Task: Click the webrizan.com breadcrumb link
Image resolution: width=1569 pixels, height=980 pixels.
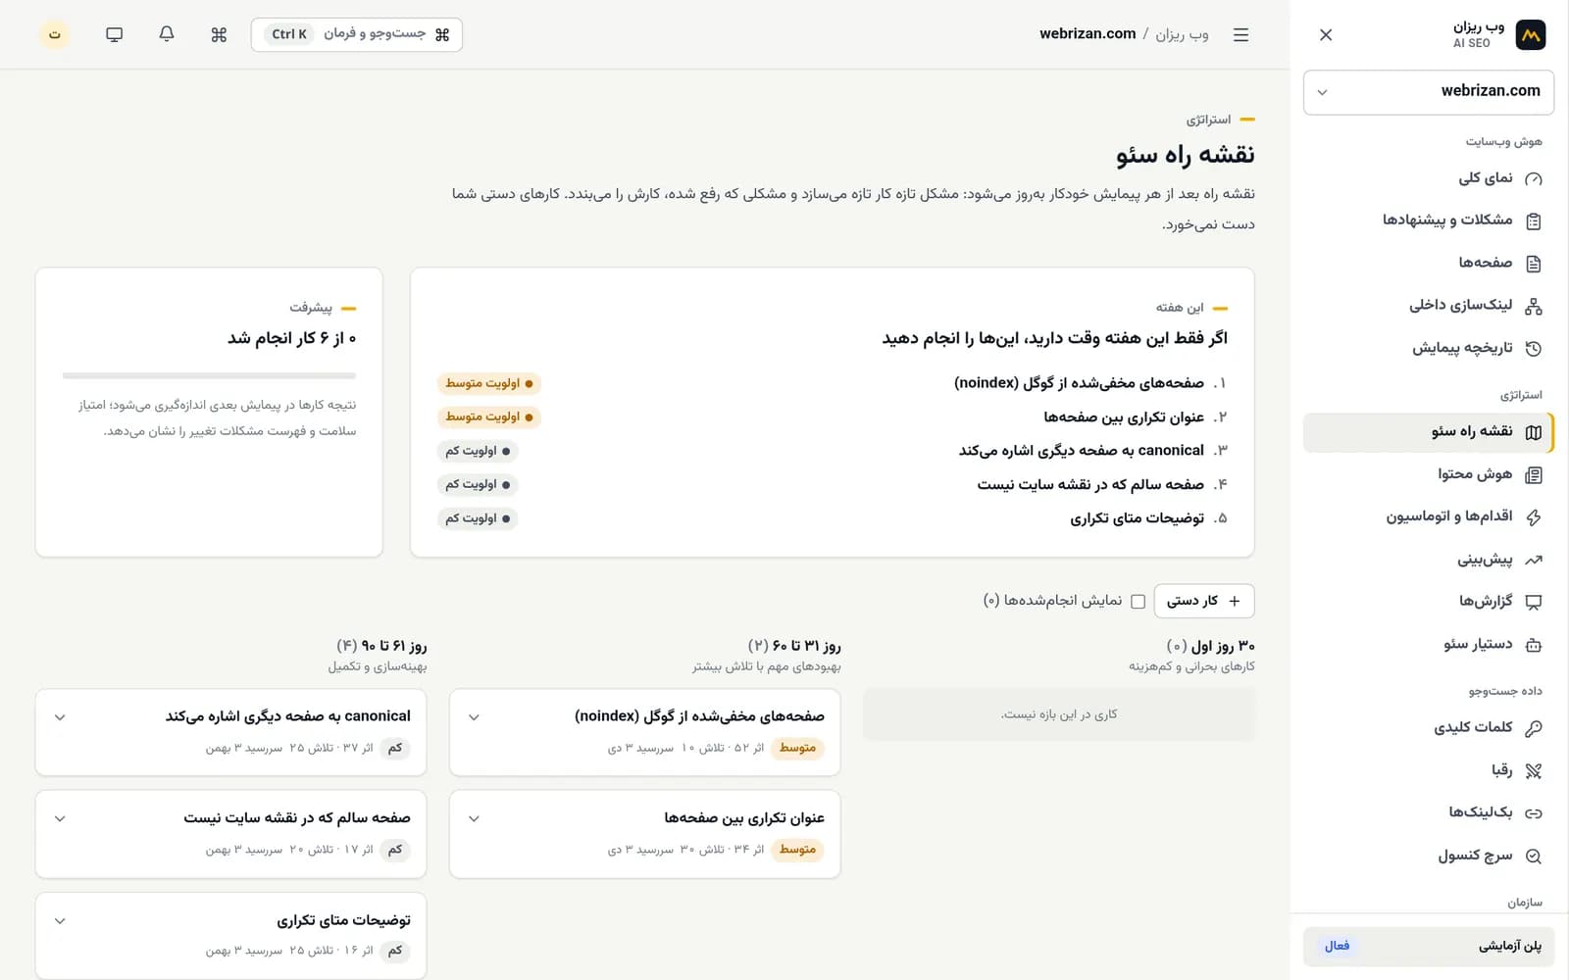Action: click(x=1088, y=34)
